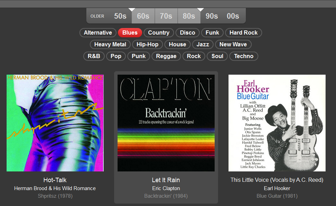Select the 70s decade
This screenshot has width=336, height=206.
tap(166, 16)
